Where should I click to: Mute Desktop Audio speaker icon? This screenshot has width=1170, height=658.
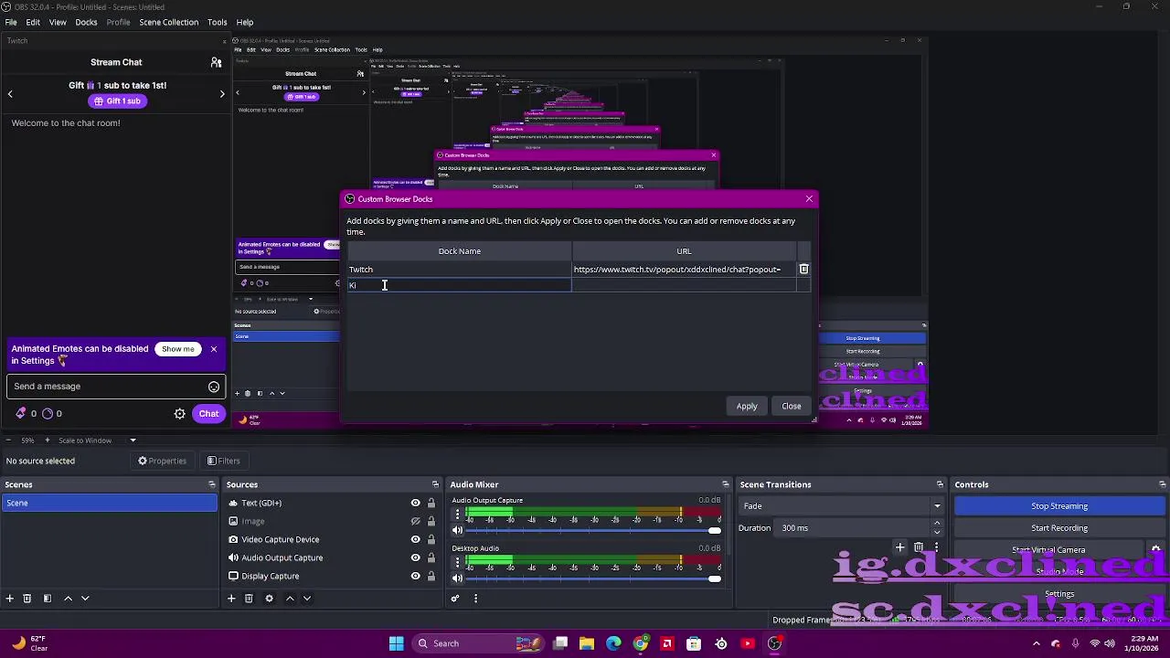point(457,578)
